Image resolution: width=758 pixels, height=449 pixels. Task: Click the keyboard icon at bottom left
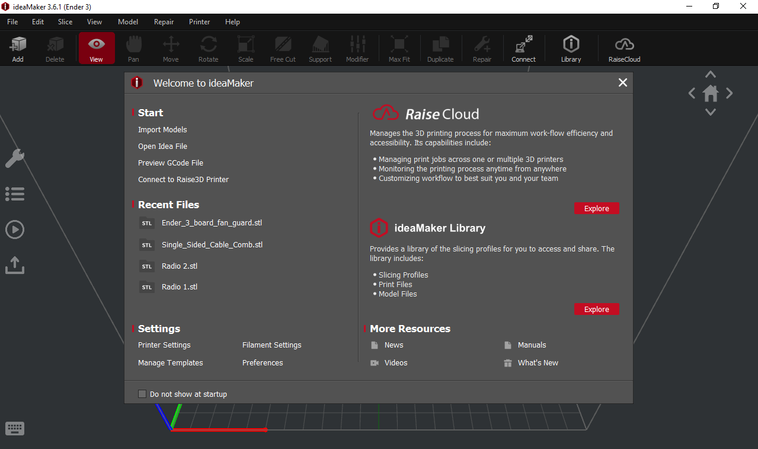point(15,428)
